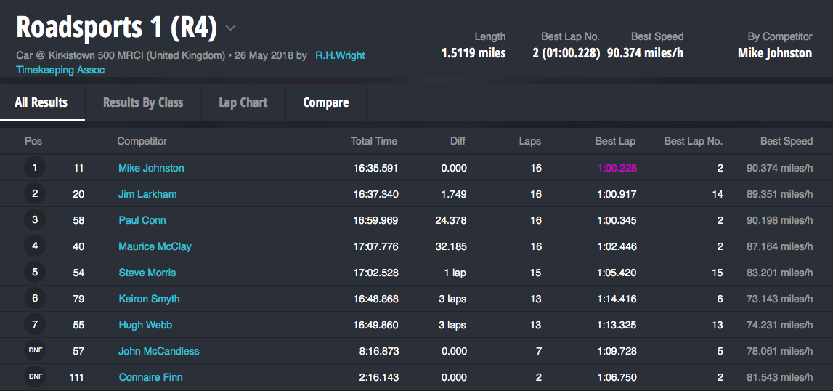The height and width of the screenshot is (391, 833).
Task: Click the DNF badge for Connaire Finn
Action: pos(34,377)
